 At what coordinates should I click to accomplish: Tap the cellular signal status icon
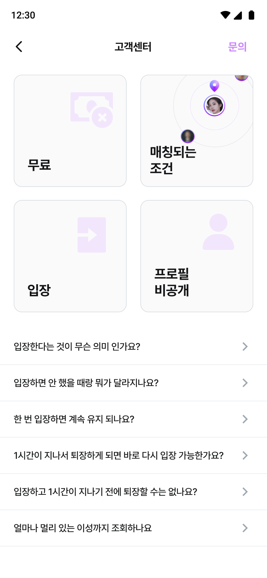tap(238, 15)
